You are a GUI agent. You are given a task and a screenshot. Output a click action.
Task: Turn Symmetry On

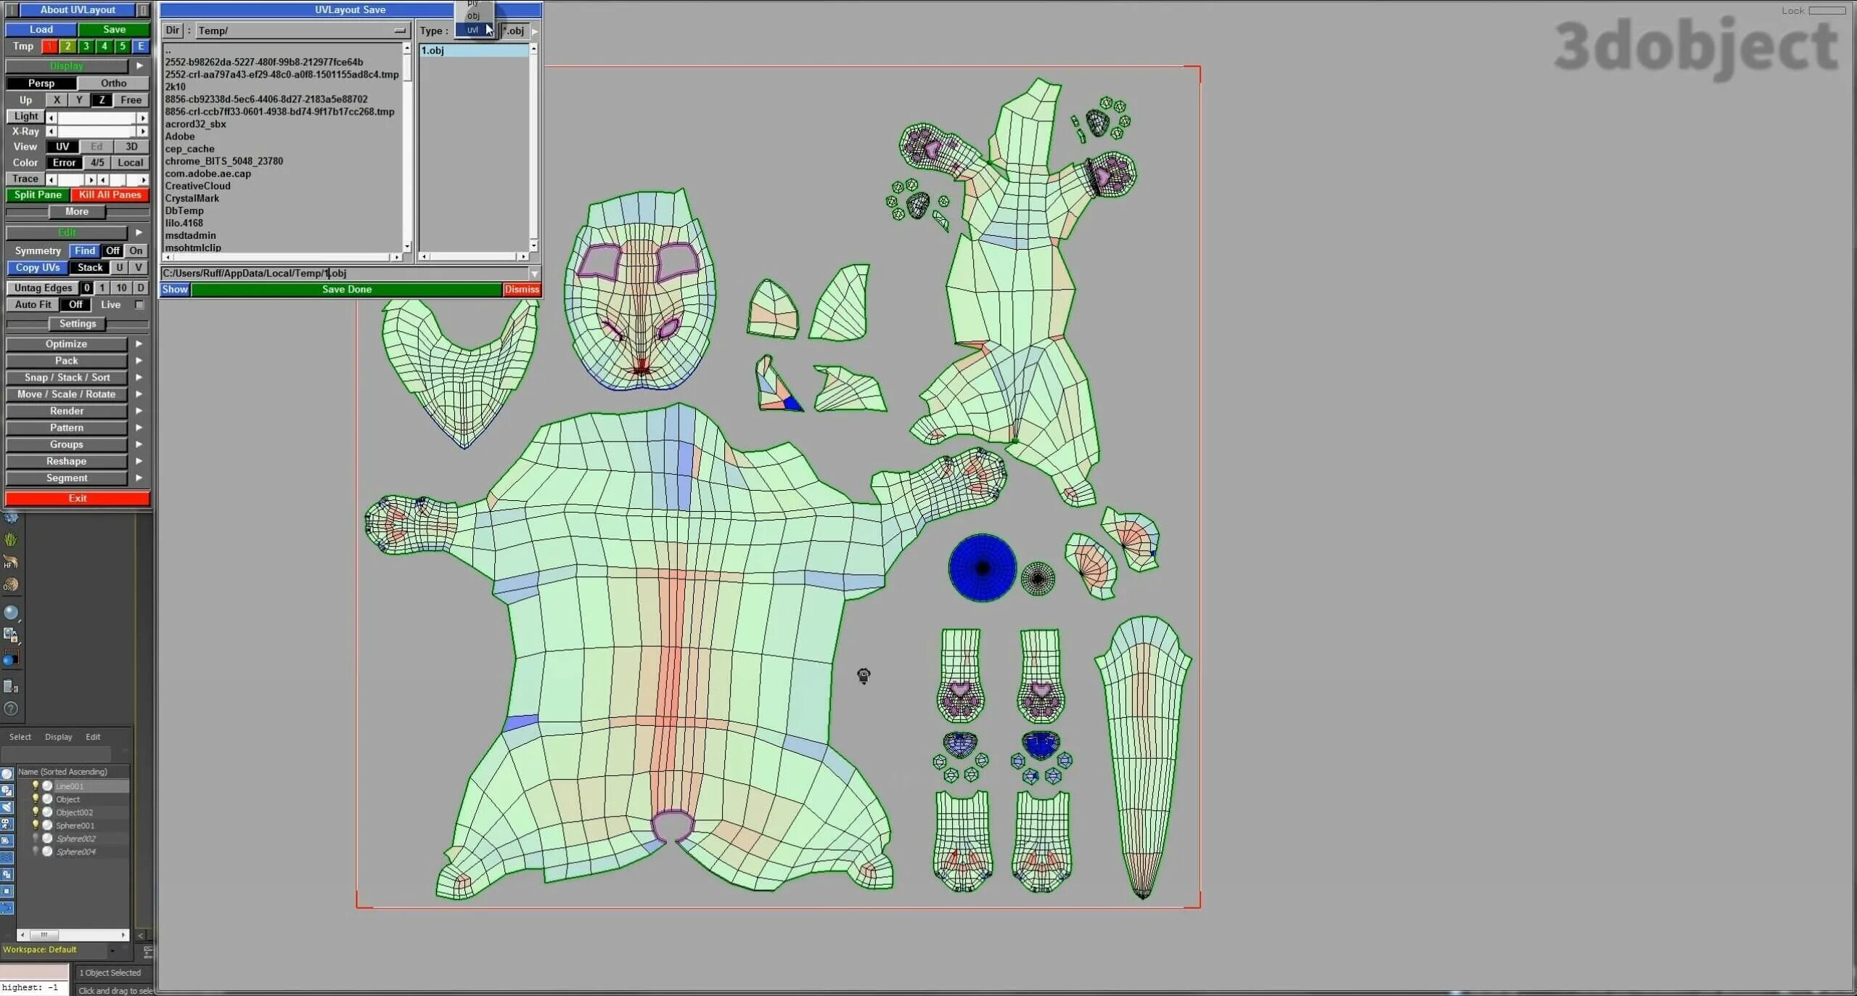tap(136, 250)
